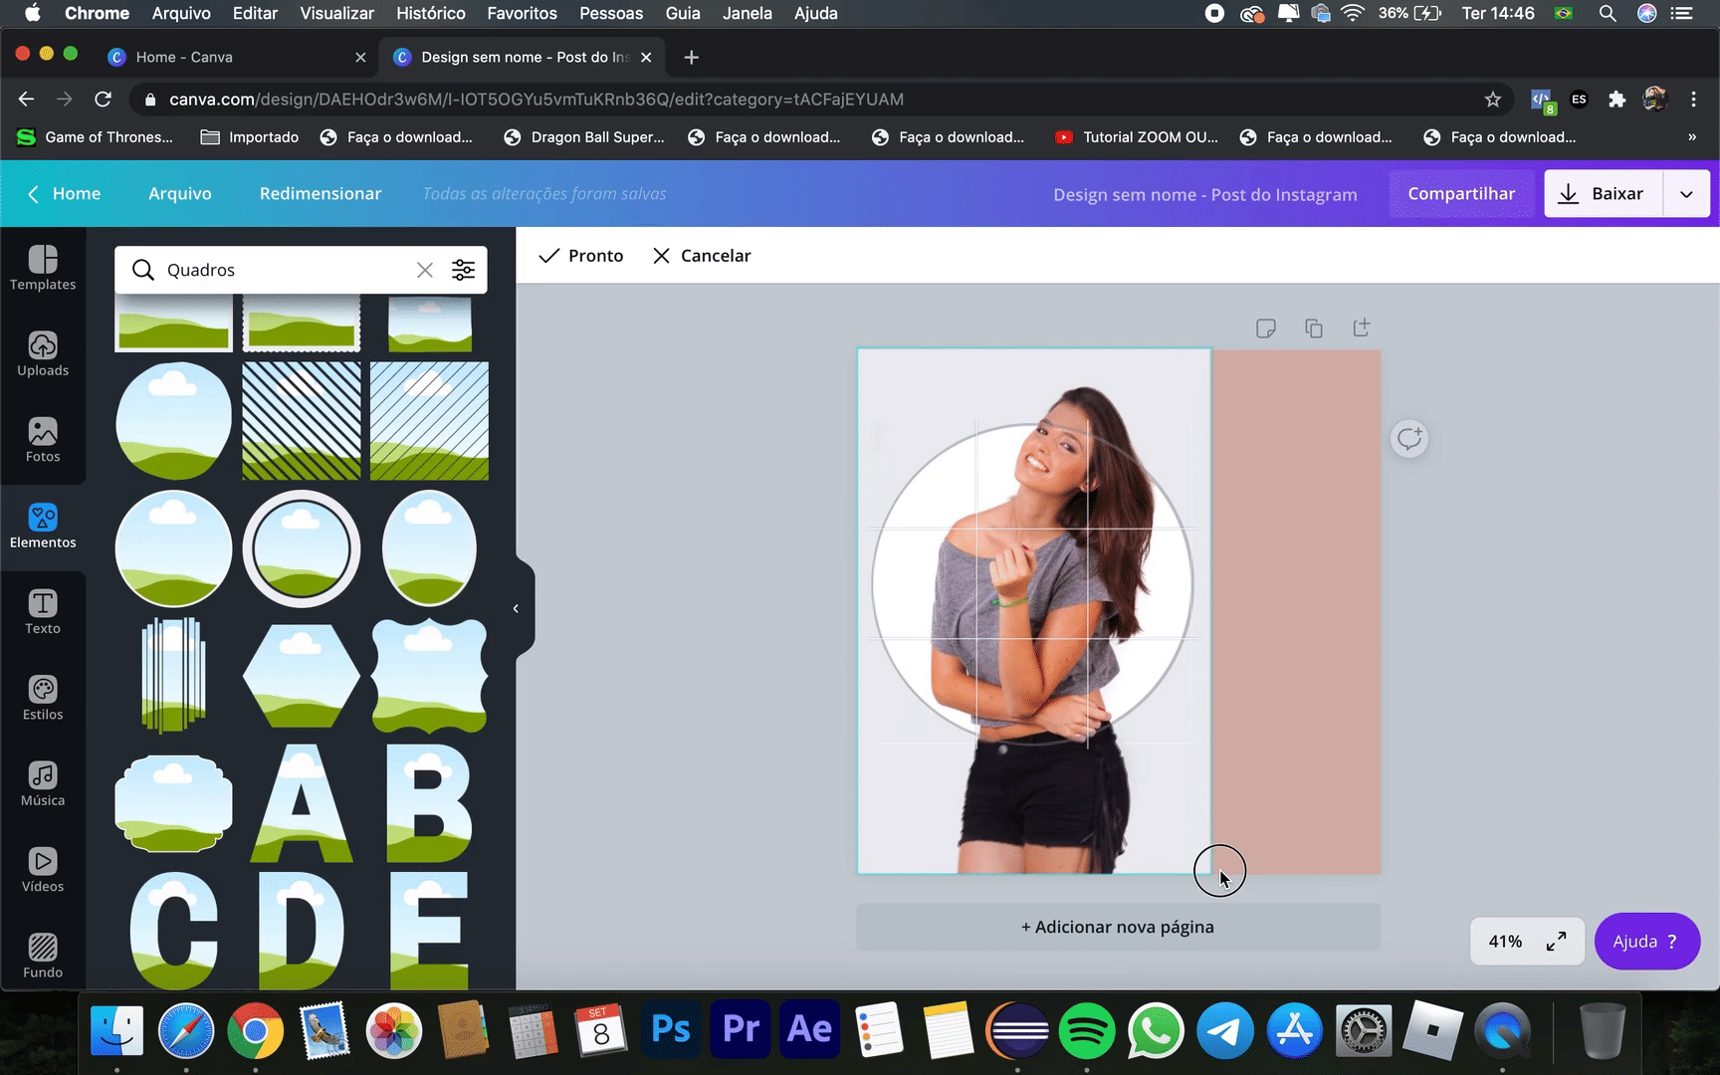Collapse the elements side panel
Image resolution: width=1720 pixels, height=1075 pixels.
[516, 608]
